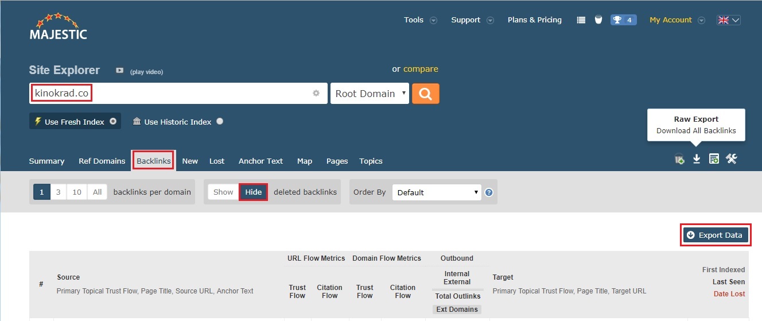Expand the Support menu
Viewport: 762px width, 321px height.
click(x=472, y=20)
